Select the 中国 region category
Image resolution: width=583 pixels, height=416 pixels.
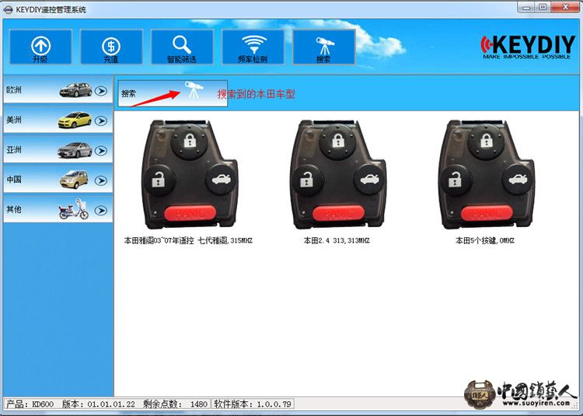[58, 180]
